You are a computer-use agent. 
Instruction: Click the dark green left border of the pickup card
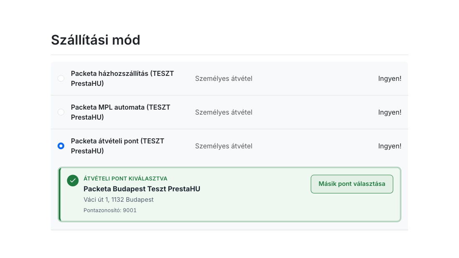pyautogui.click(x=59, y=195)
